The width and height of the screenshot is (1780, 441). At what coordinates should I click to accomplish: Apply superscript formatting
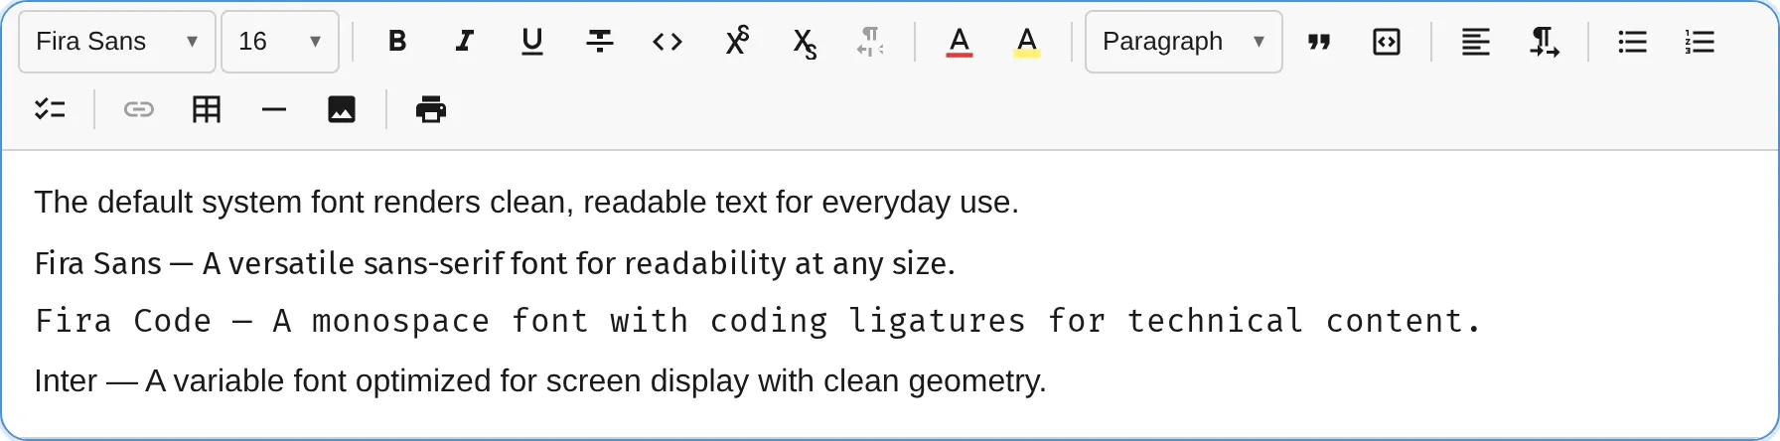736,42
